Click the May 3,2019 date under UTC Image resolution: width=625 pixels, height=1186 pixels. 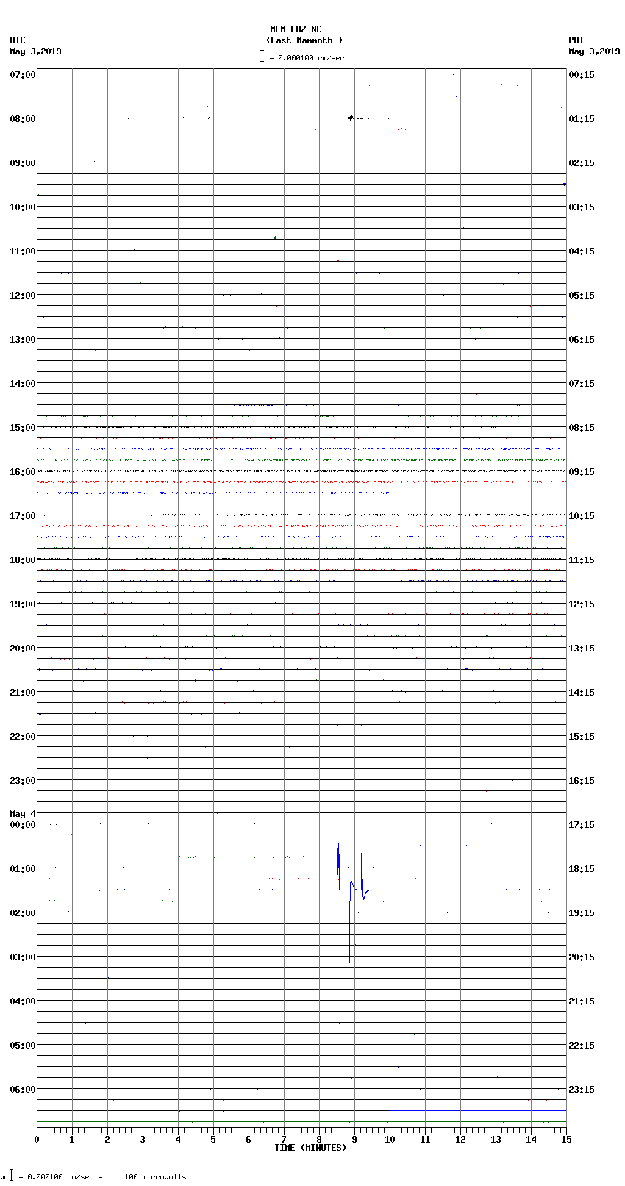(x=36, y=51)
